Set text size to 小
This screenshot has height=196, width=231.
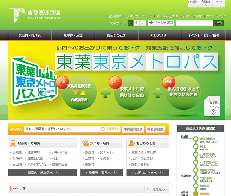point(130,23)
